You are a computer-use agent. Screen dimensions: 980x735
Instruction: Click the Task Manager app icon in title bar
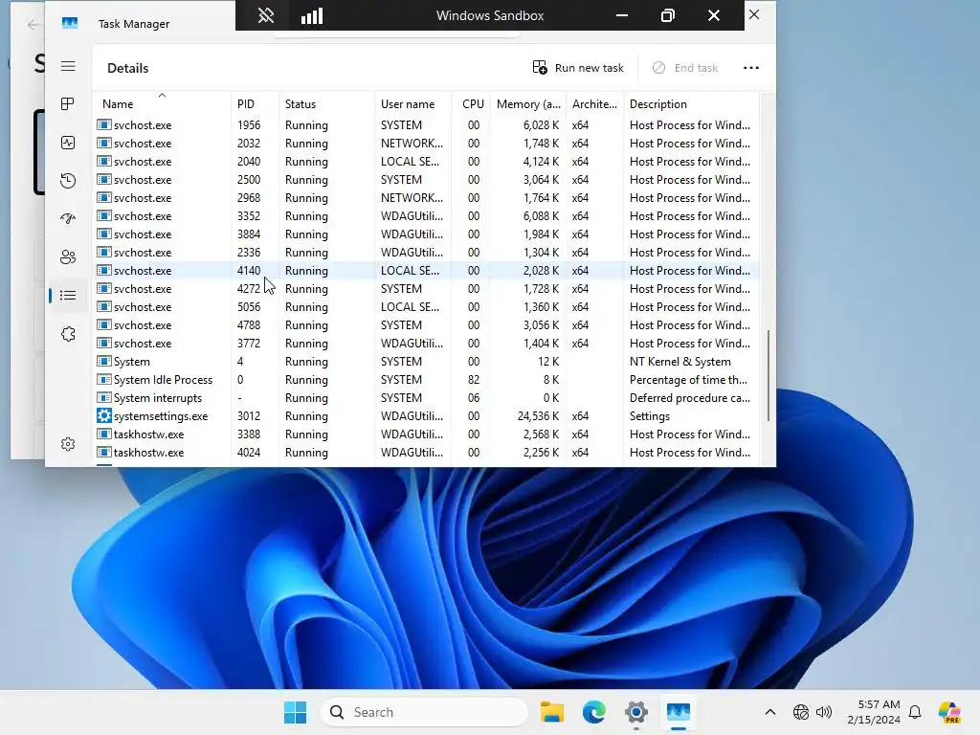(x=70, y=23)
